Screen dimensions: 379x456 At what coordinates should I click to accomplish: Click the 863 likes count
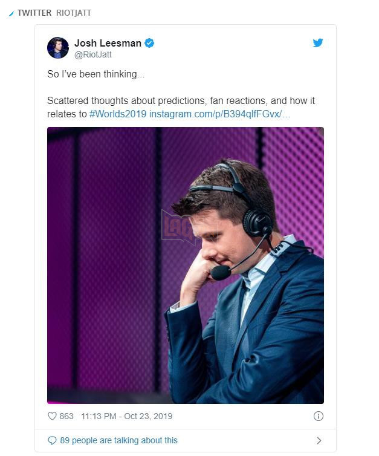[66, 416]
